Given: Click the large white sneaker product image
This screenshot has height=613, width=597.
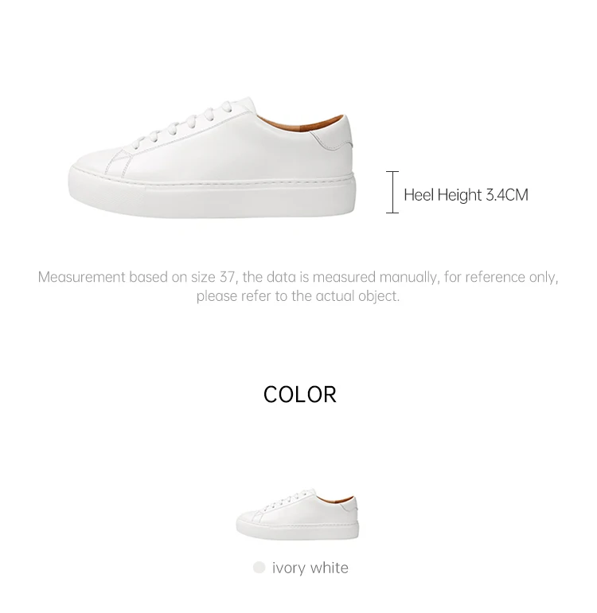Looking at the screenshot, I should click(x=212, y=157).
